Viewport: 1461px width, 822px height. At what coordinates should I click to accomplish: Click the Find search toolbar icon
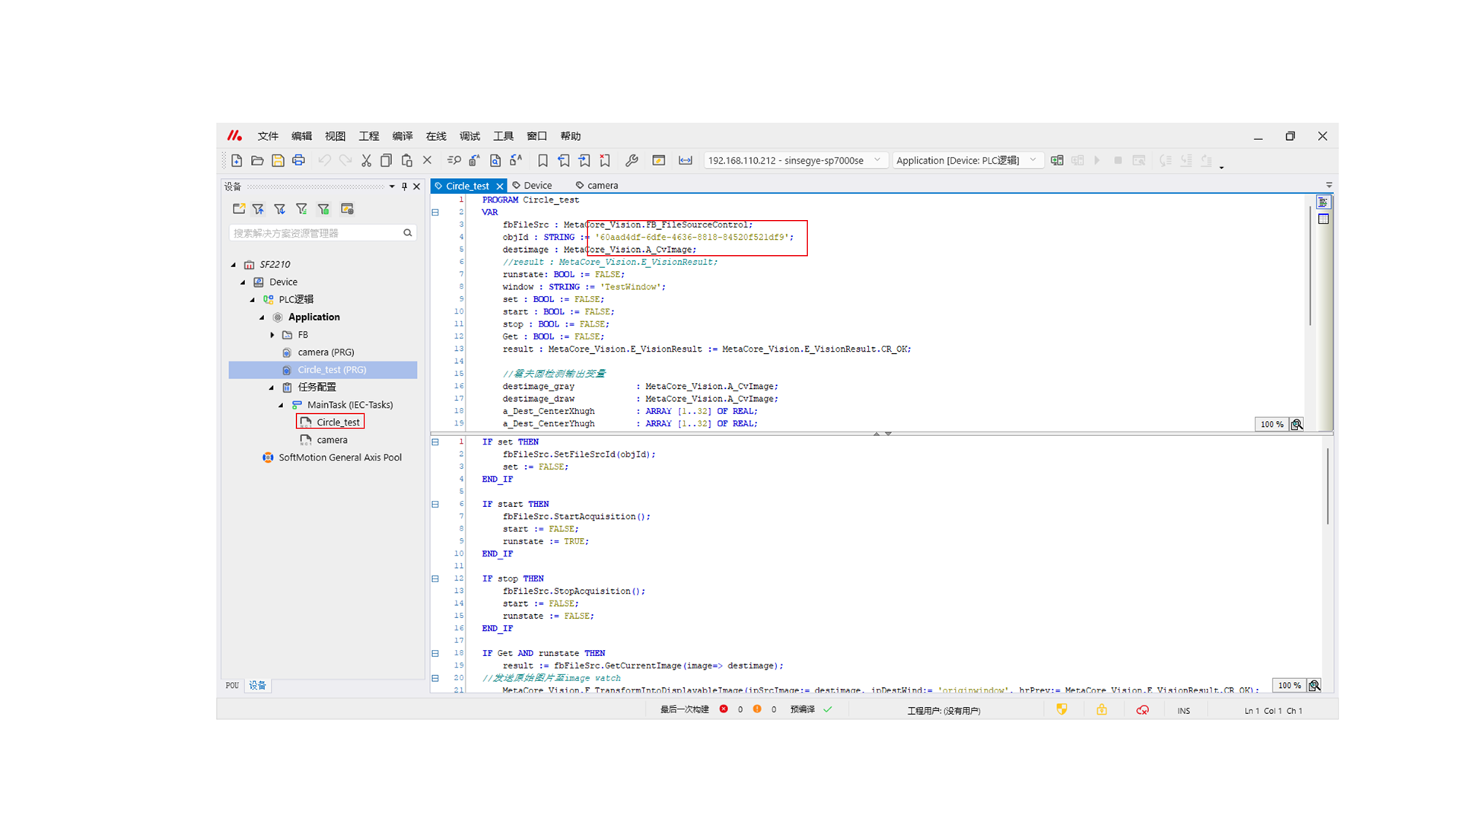tap(454, 161)
